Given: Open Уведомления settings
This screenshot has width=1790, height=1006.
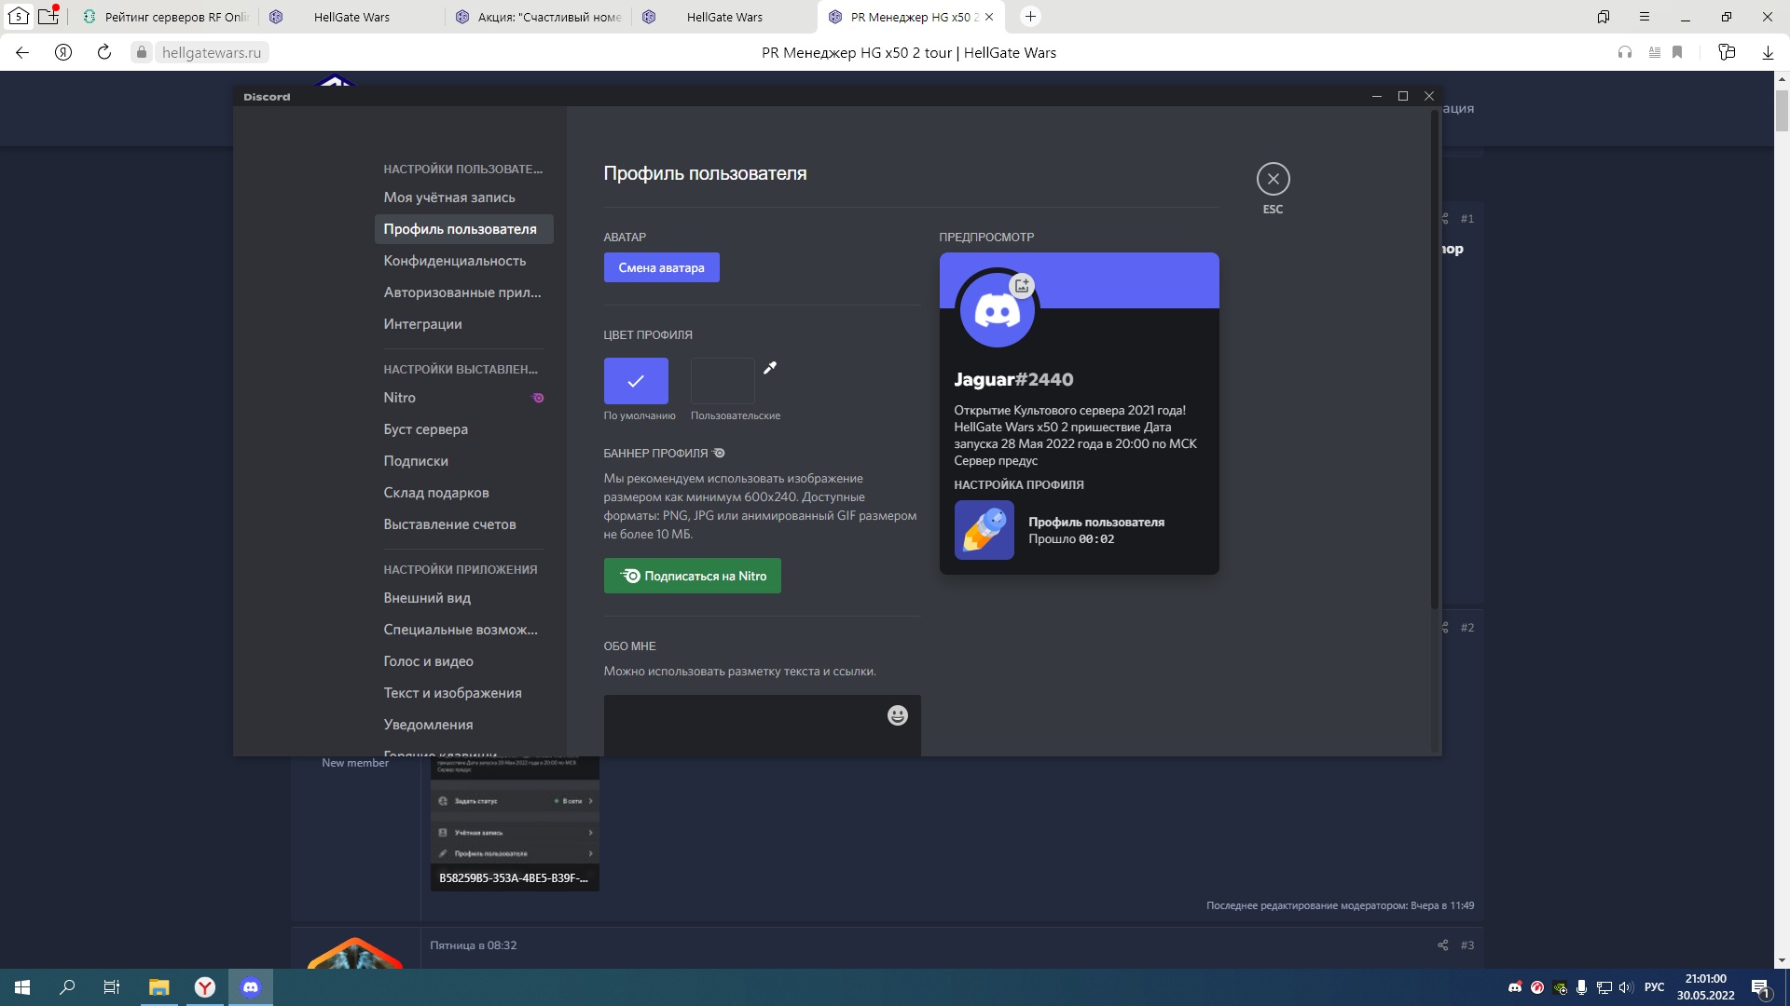Looking at the screenshot, I should (x=463, y=725).
